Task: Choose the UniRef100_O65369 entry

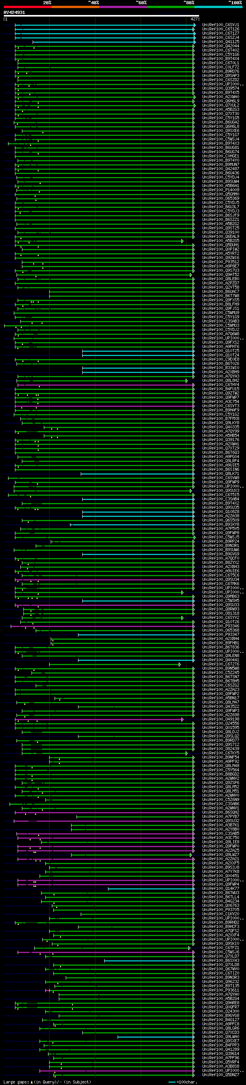Action: 220,199
